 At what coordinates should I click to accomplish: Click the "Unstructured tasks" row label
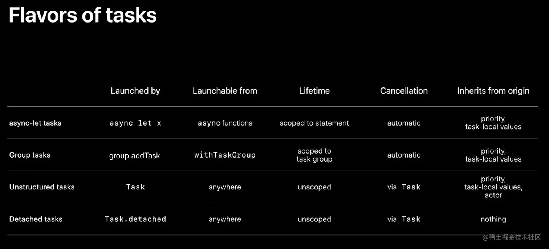(x=42, y=187)
